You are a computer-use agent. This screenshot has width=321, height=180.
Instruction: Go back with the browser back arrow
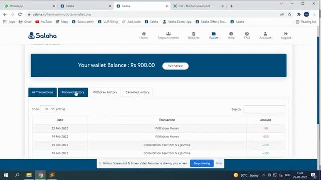coord(5,14)
